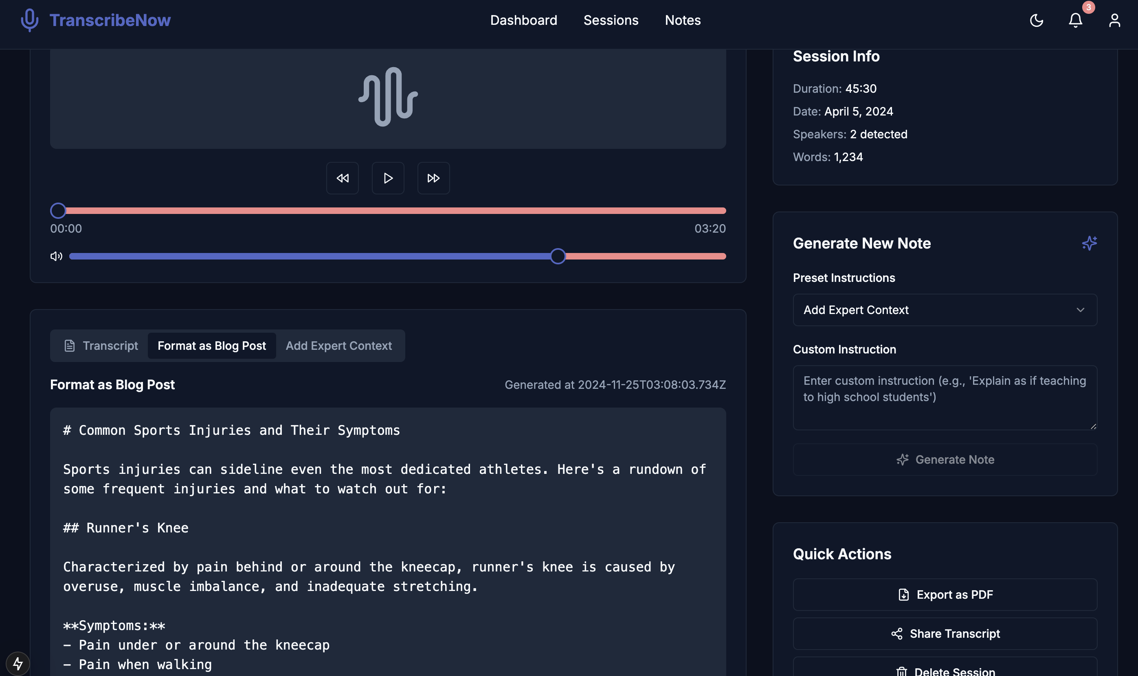Switch to the Transcript tab
The width and height of the screenshot is (1138, 676).
[x=110, y=345]
